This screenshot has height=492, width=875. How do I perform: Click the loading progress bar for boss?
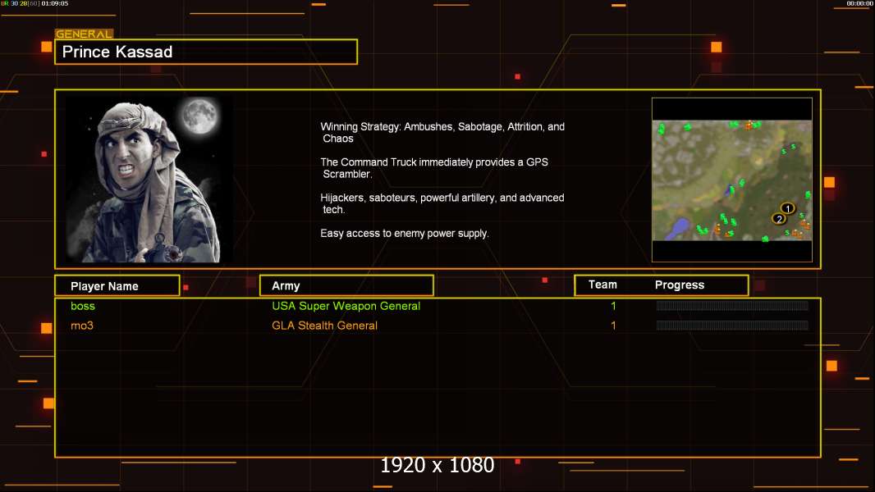tap(732, 305)
